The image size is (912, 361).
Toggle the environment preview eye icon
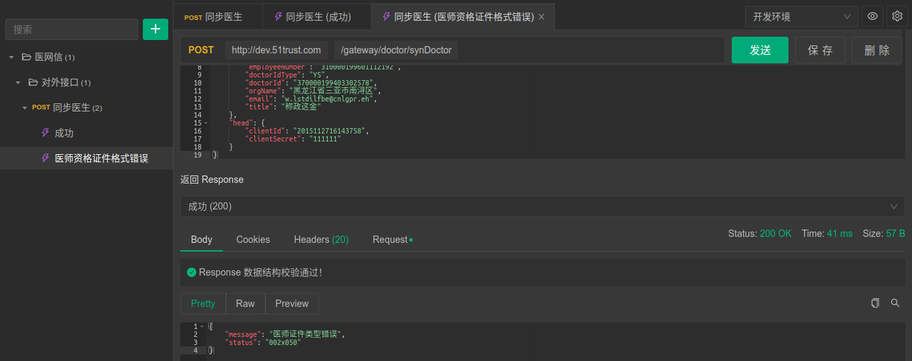(872, 17)
